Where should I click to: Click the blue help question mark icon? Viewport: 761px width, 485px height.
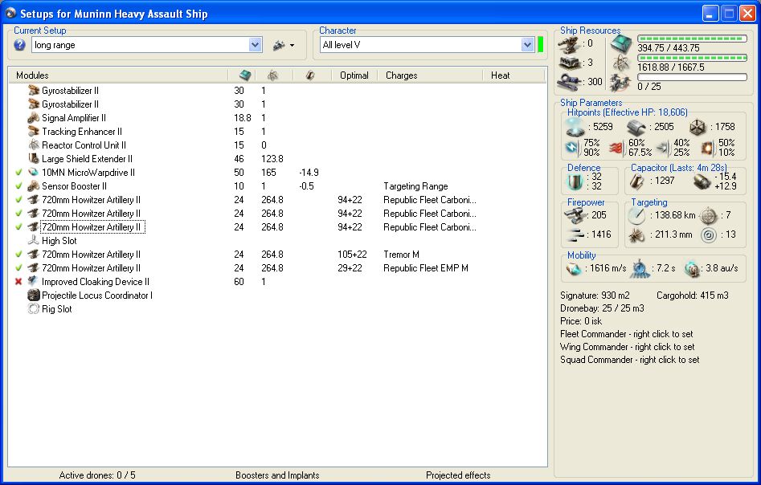19,45
